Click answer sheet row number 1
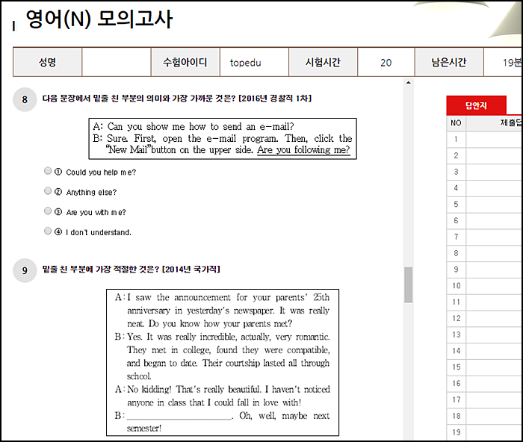 pyautogui.click(x=456, y=140)
